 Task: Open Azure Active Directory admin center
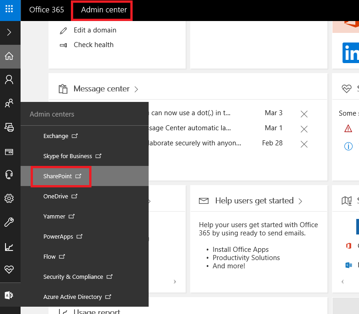point(77,297)
